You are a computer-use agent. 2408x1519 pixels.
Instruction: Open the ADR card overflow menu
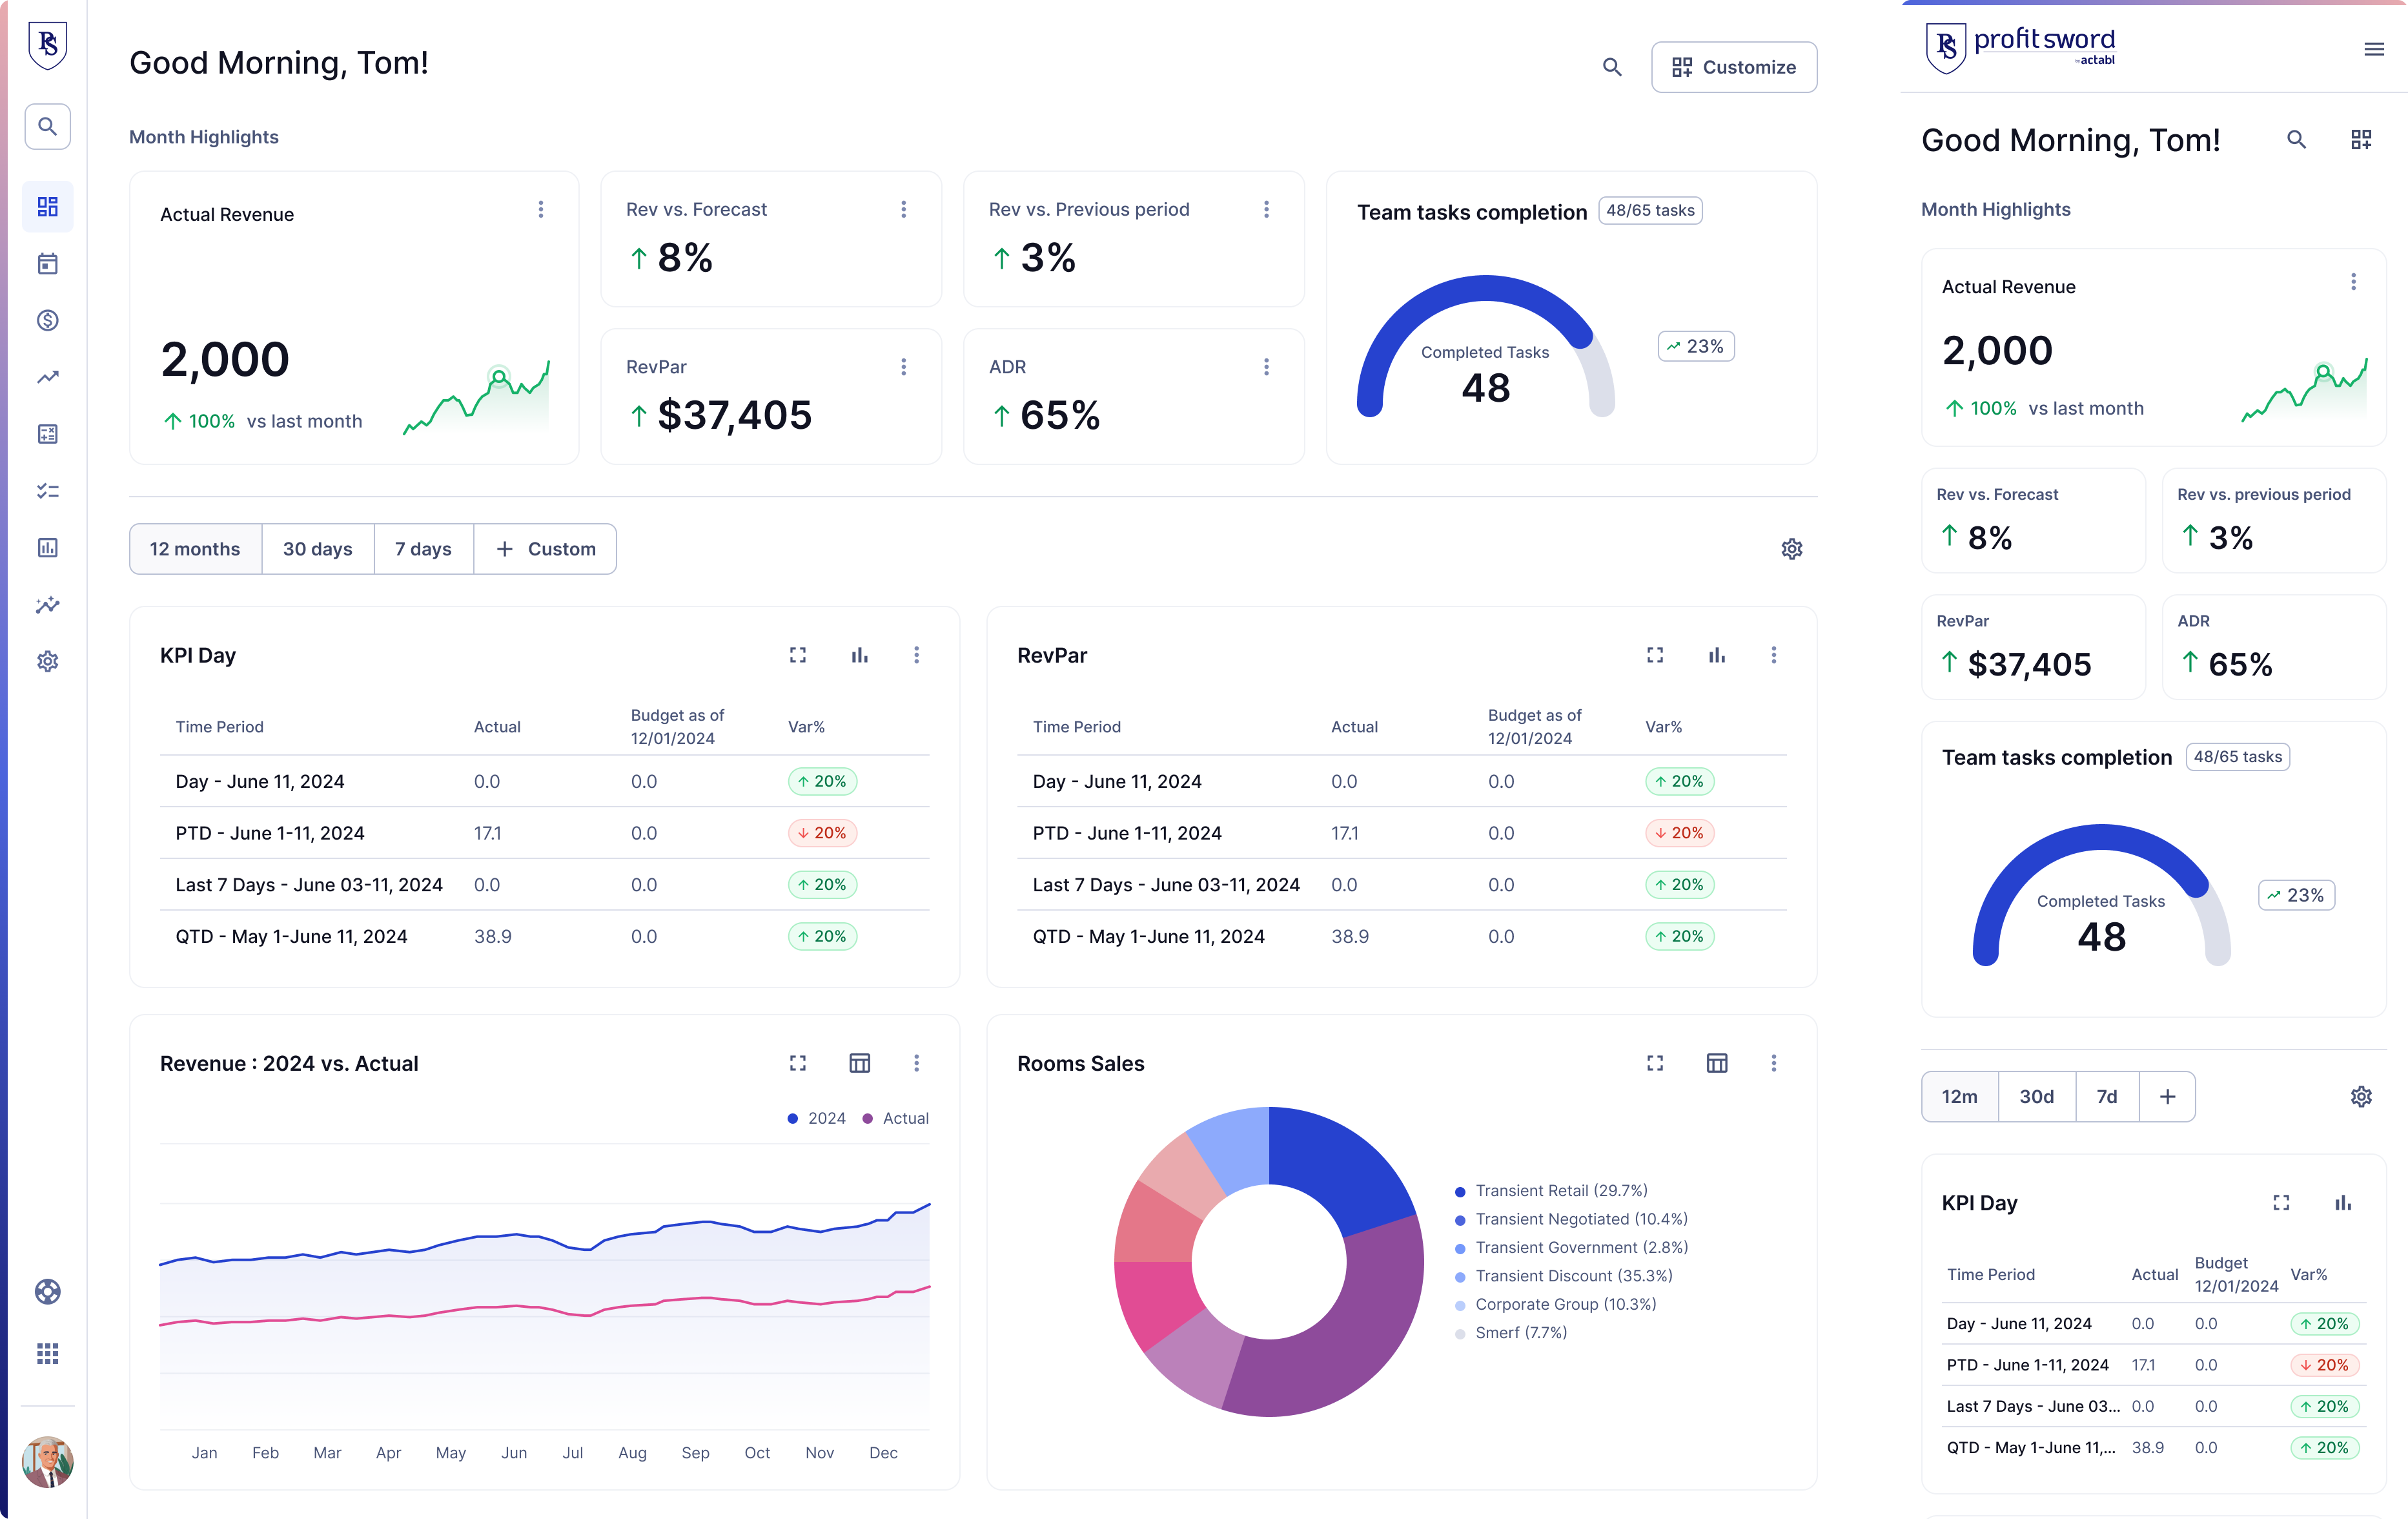1266,366
